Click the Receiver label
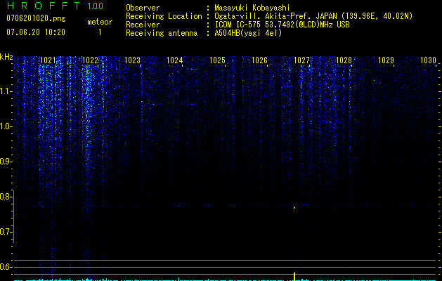 (143, 25)
